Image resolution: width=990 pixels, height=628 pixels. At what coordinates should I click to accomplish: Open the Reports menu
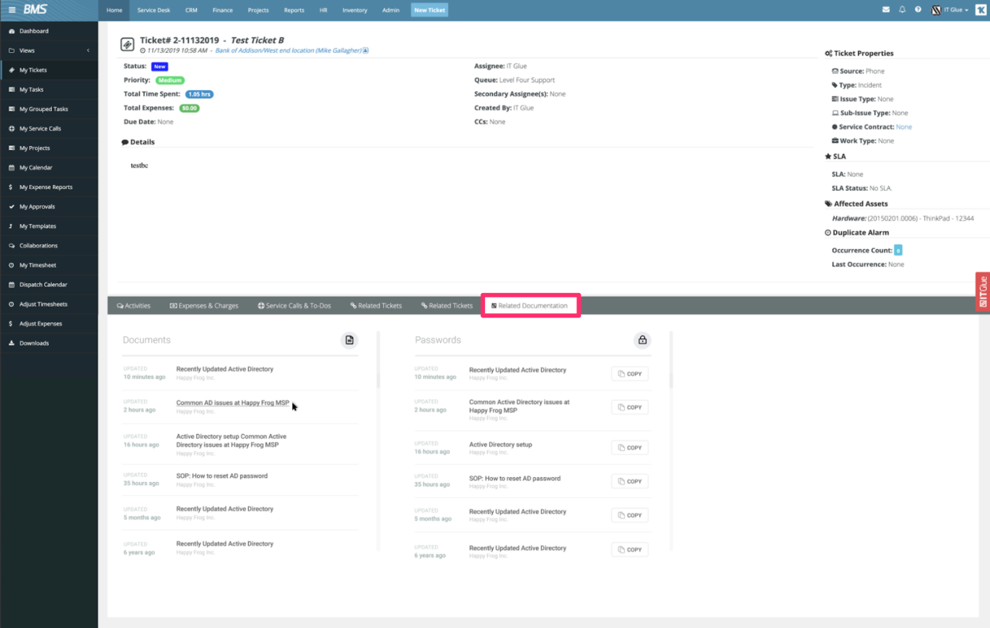click(x=294, y=10)
